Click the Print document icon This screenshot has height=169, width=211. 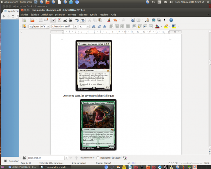(65, 20)
